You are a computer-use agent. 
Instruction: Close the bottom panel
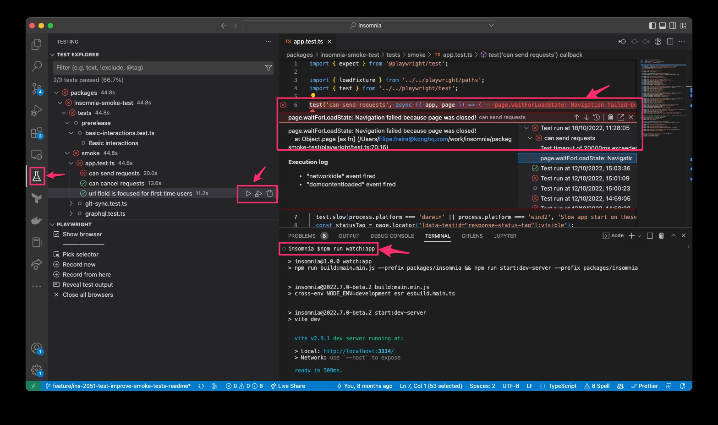point(684,235)
